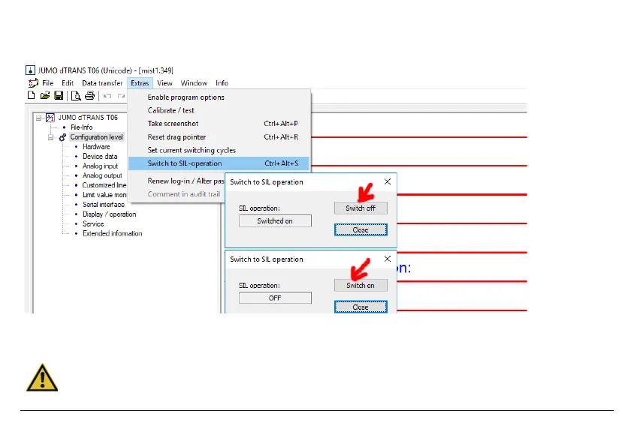
Task: Select Service tree item
Action: [93, 224]
